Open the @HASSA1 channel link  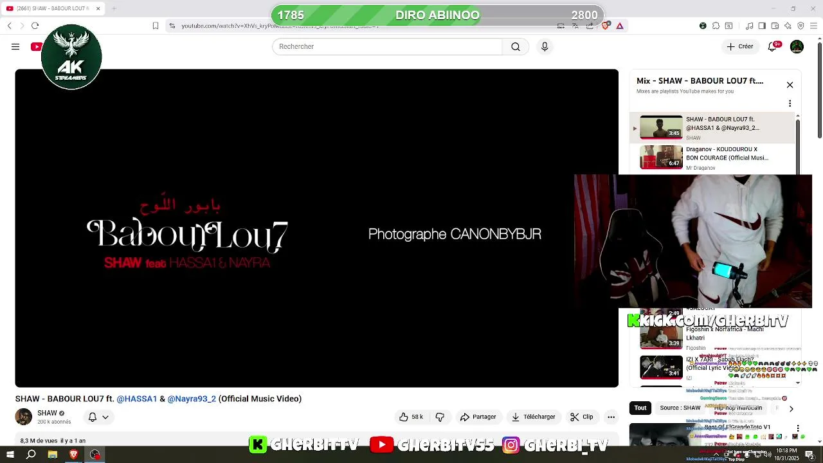(x=137, y=399)
